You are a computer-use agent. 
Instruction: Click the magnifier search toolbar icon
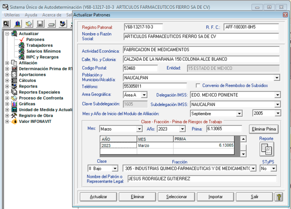click(x=6, y=24)
